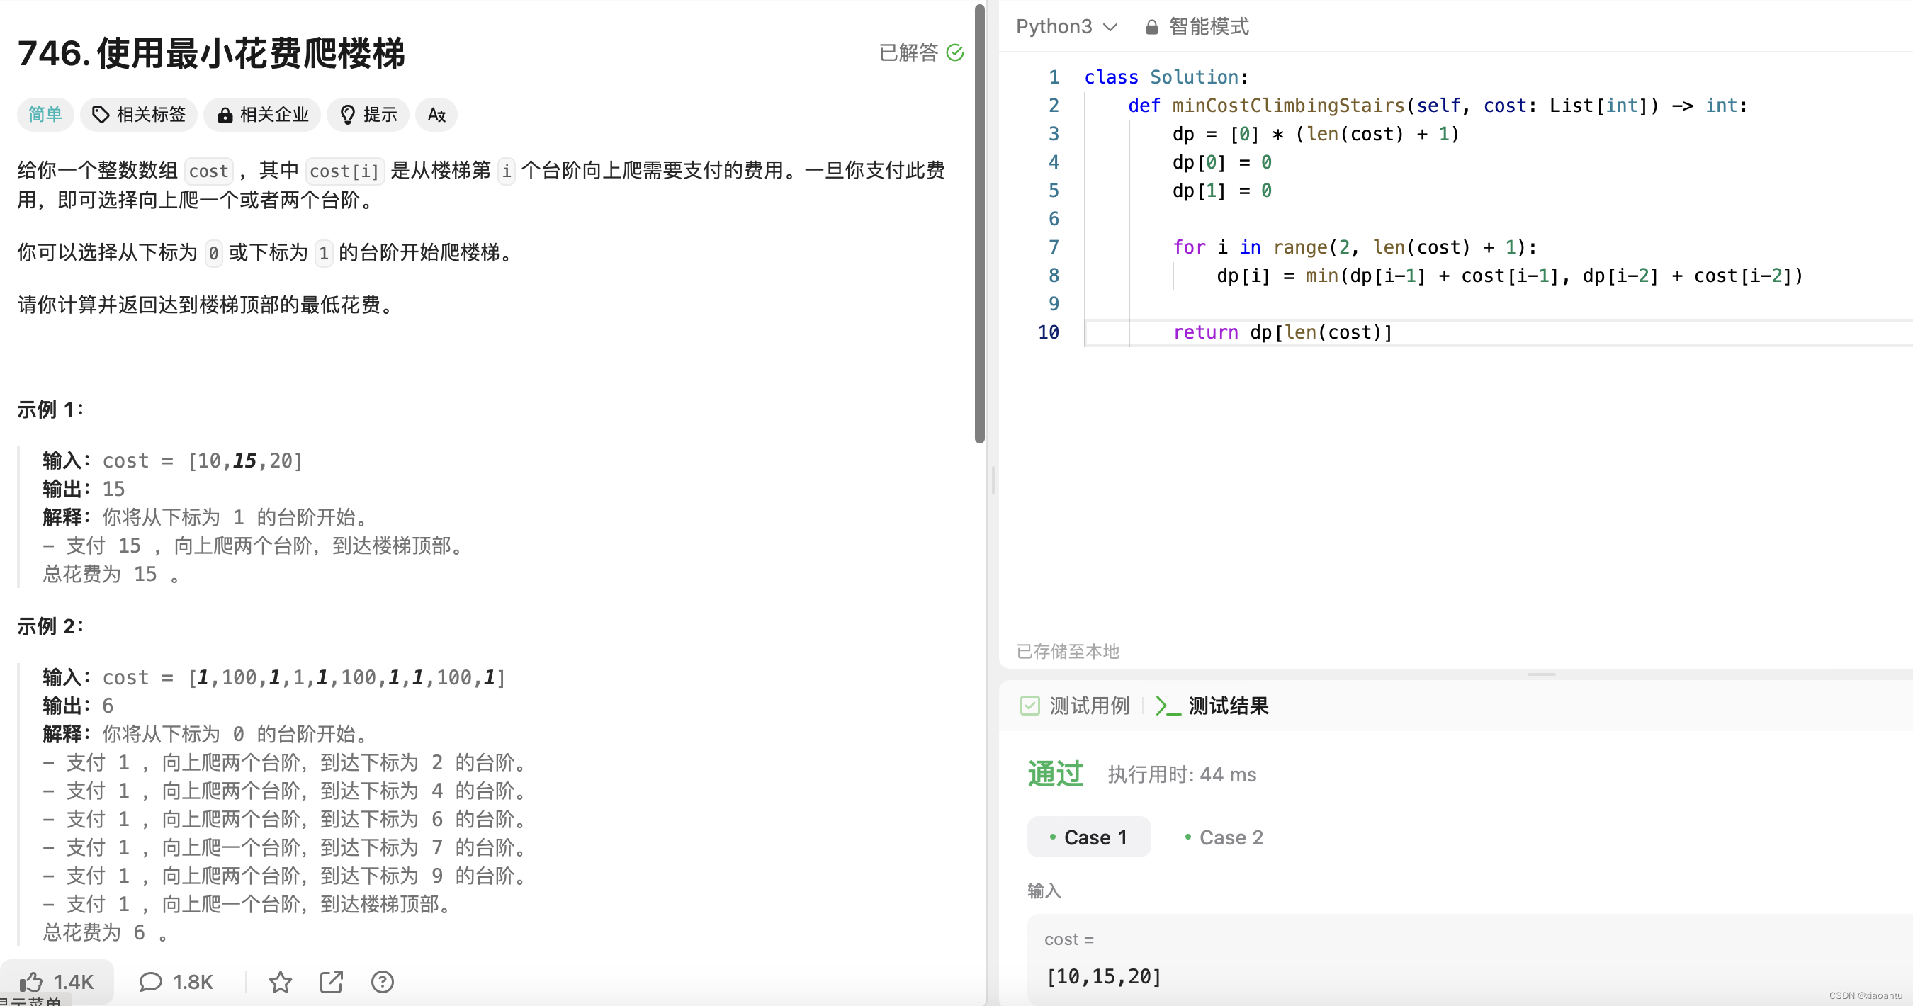
Task: Click the problem title 746. 使用最小花费爬楼梯
Action: pyautogui.click(x=212, y=53)
